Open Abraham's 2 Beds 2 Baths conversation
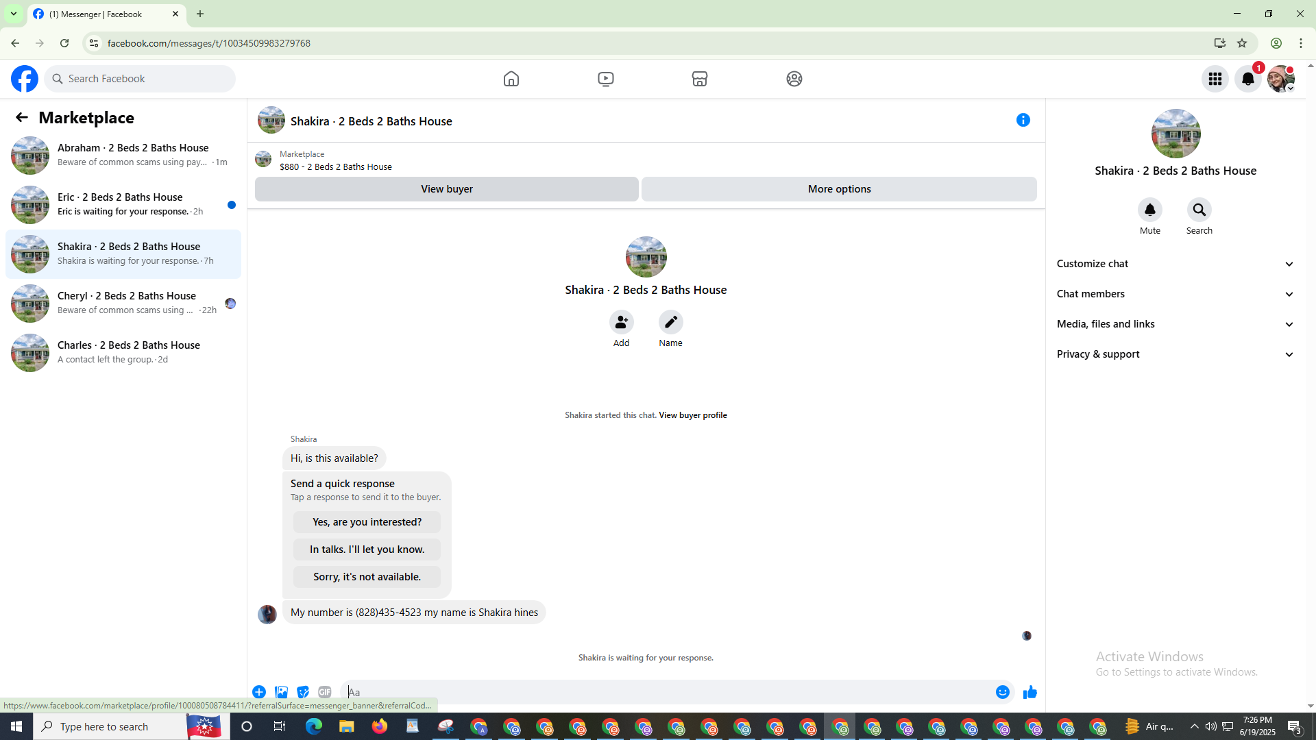Screen dimensions: 1316x740 (123, 156)
